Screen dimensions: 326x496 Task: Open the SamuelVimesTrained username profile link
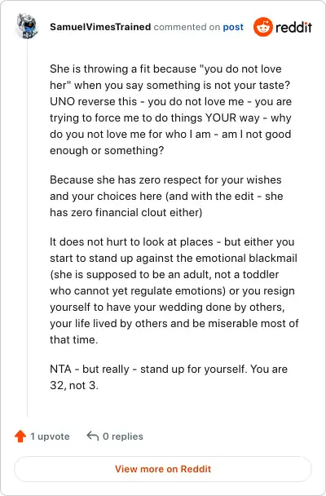click(100, 27)
